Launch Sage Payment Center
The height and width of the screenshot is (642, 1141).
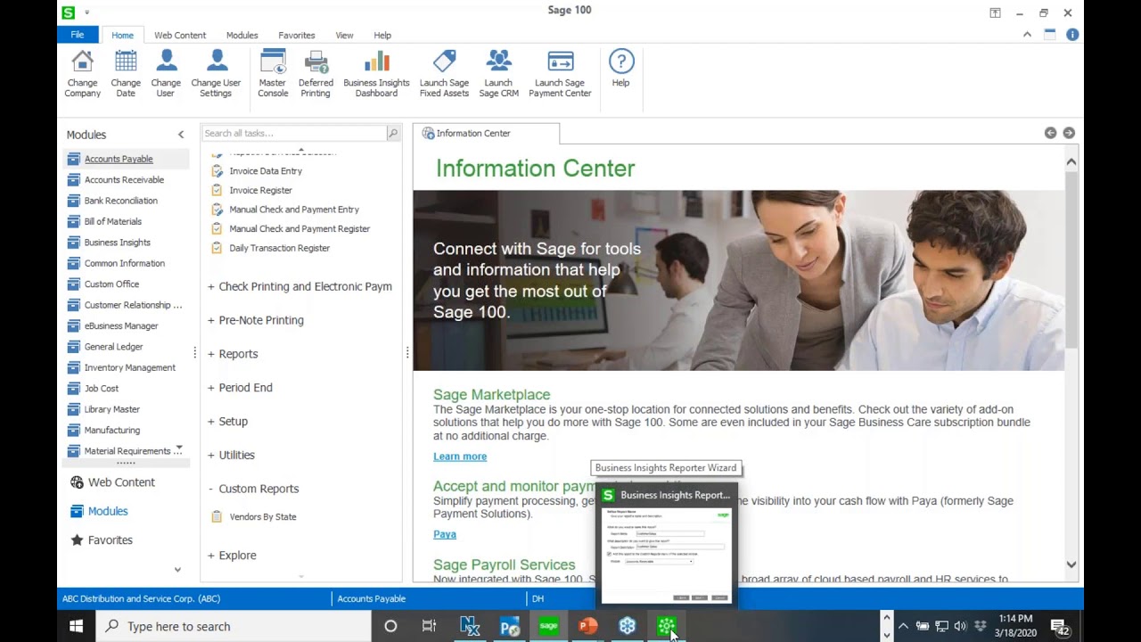tap(560, 73)
